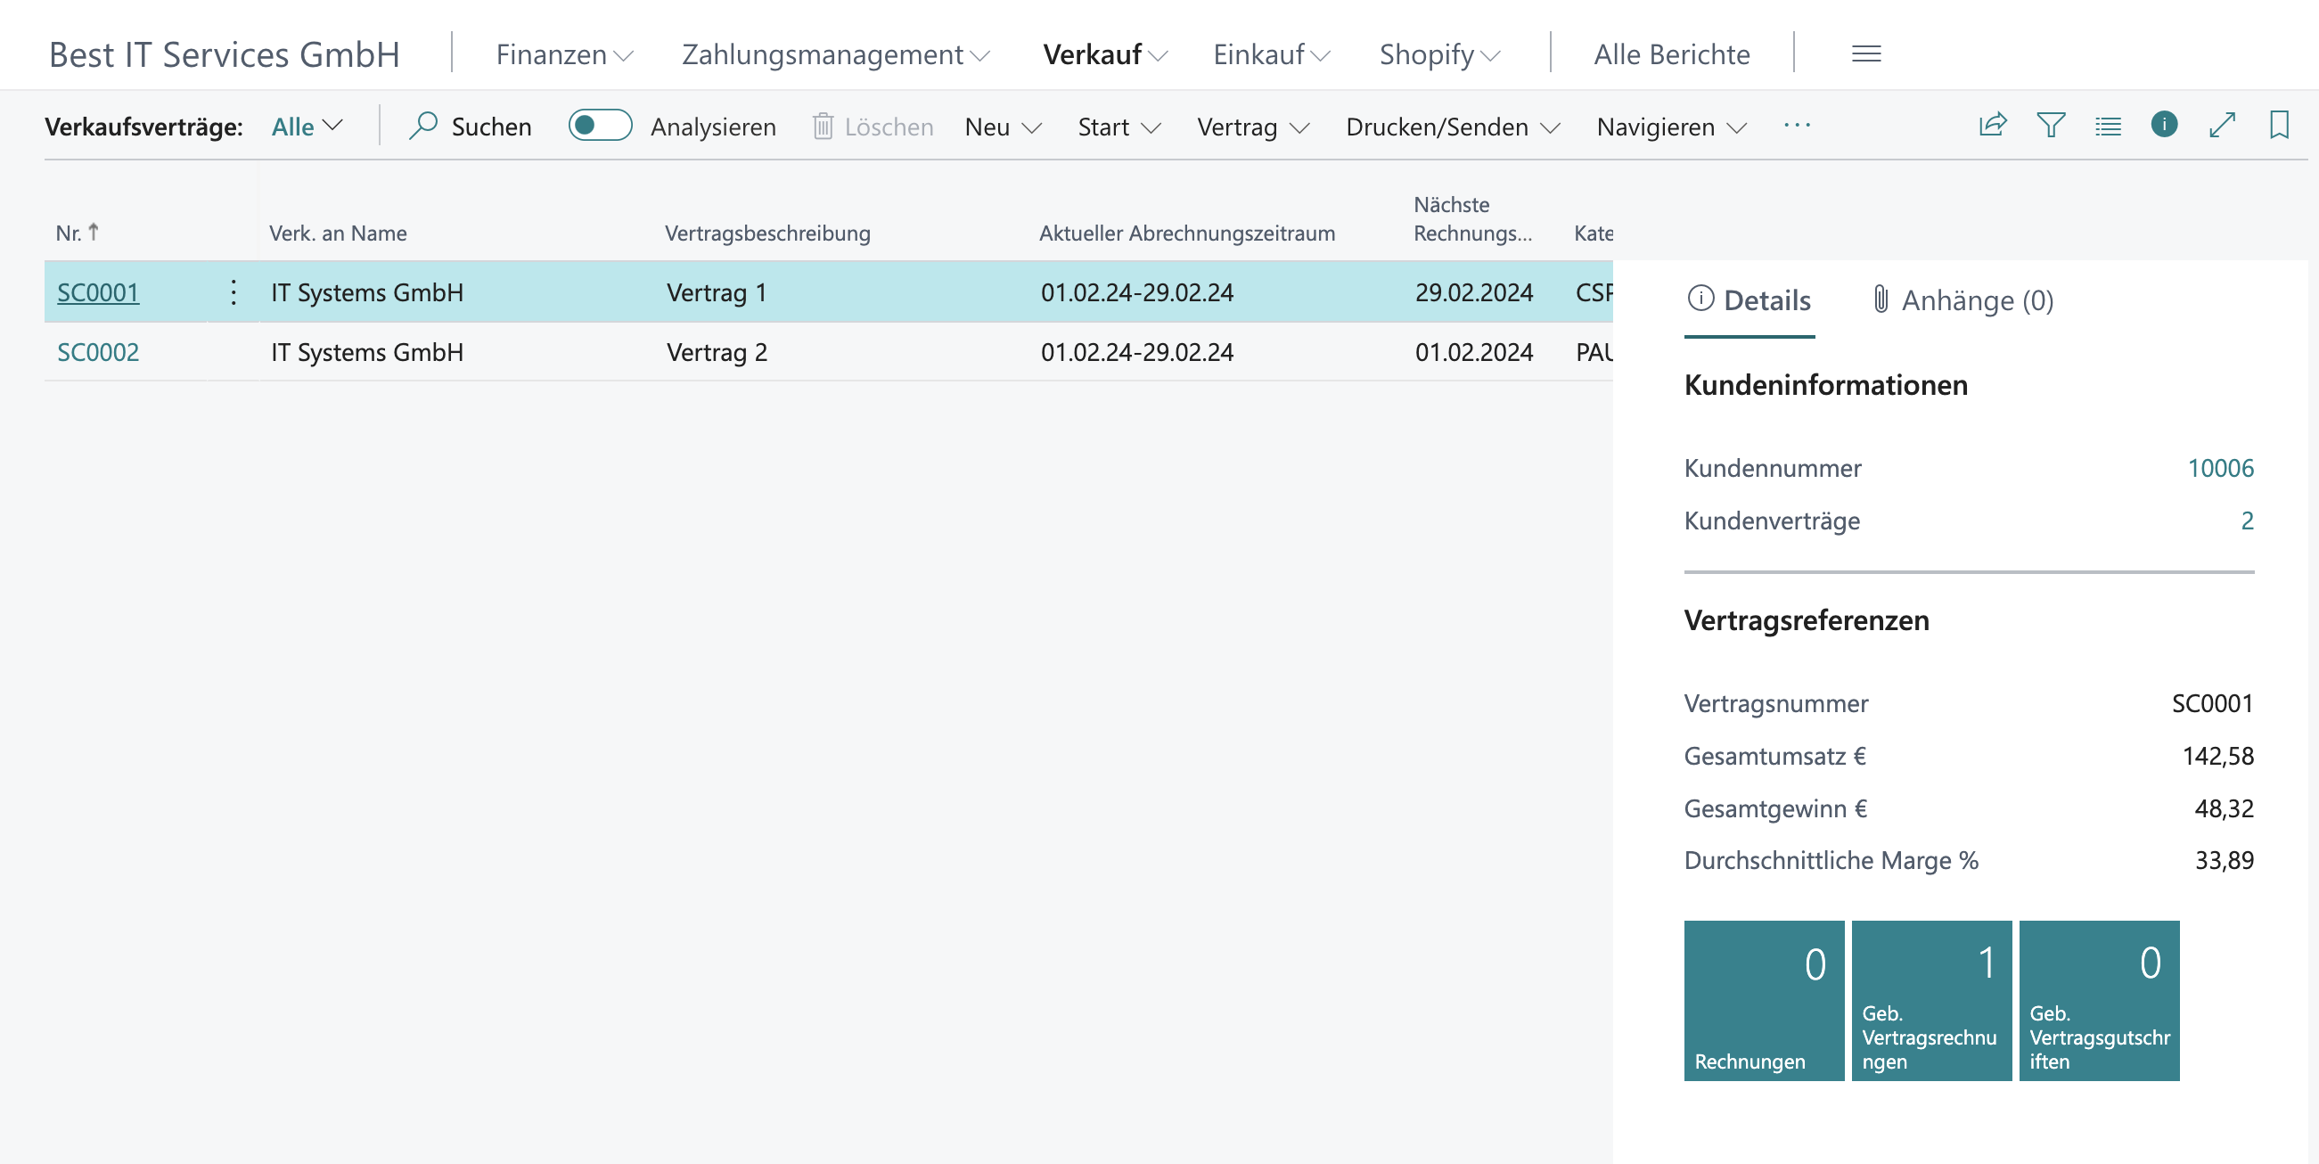Toggle the Analysieren switch on
The height and width of the screenshot is (1164, 2319).
pos(598,125)
